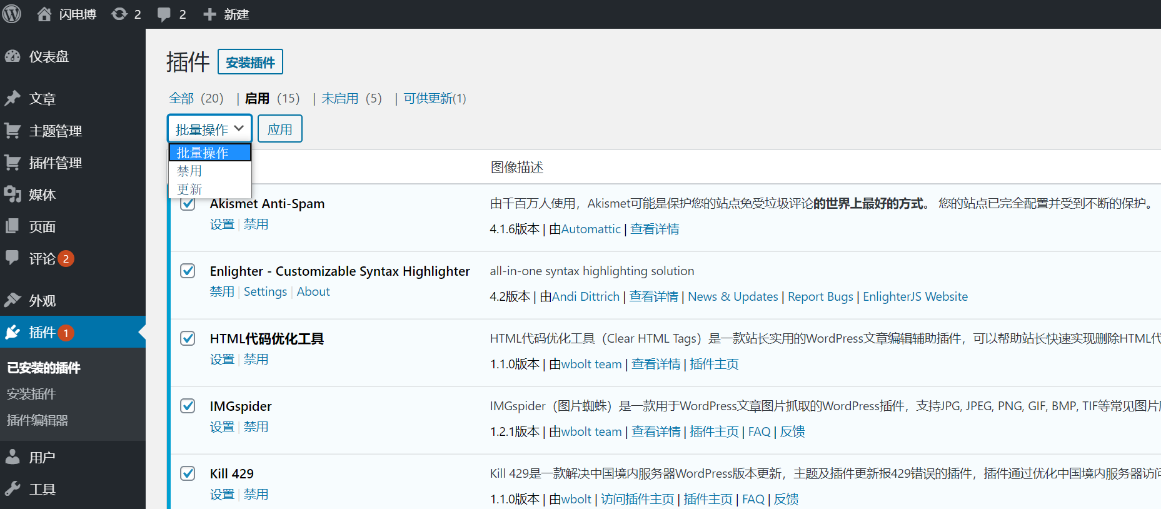Choose 更新 from the bulk actions list
Viewport: 1161px width, 509px height.
(x=189, y=189)
